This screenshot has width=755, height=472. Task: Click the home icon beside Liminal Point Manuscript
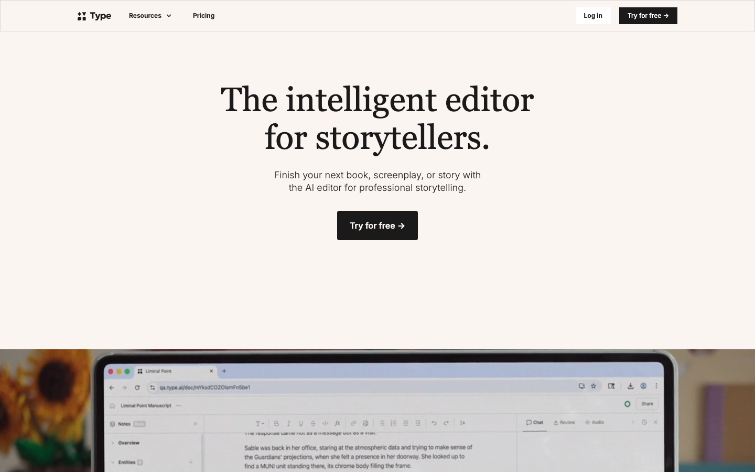pos(112,405)
